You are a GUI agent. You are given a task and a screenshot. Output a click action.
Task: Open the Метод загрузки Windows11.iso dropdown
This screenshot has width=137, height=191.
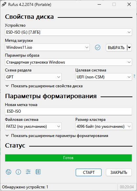point(47,47)
